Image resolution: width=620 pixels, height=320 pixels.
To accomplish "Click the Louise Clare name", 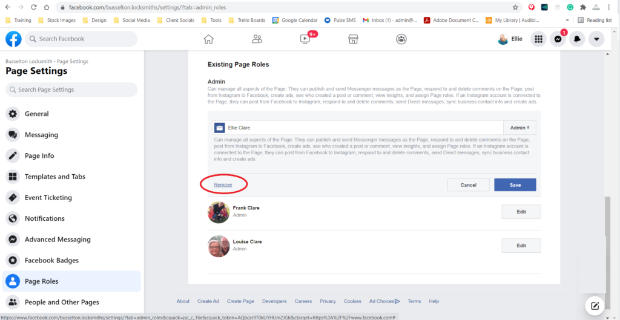I will click(247, 242).
